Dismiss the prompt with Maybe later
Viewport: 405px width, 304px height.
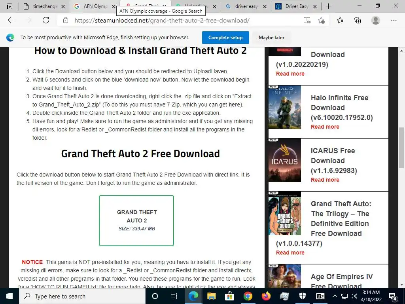coord(271,38)
